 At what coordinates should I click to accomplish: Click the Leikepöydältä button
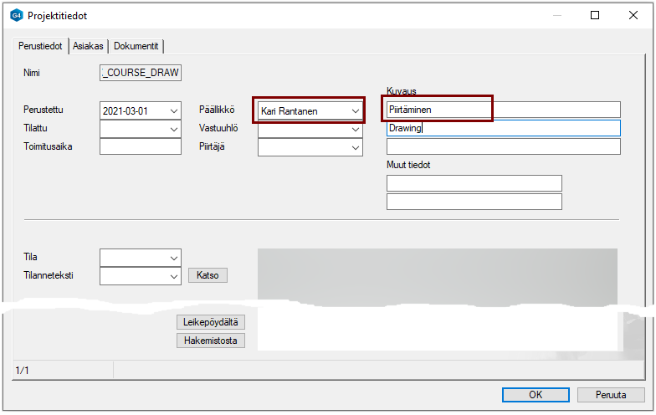click(211, 322)
